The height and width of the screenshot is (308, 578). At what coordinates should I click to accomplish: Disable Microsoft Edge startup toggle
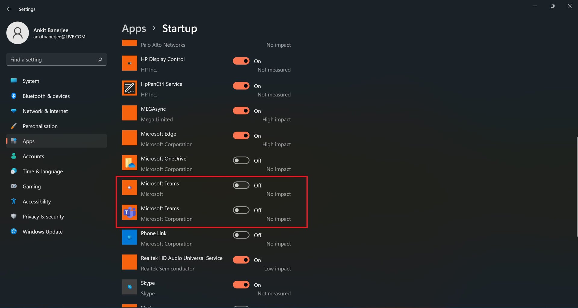pyautogui.click(x=241, y=136)
